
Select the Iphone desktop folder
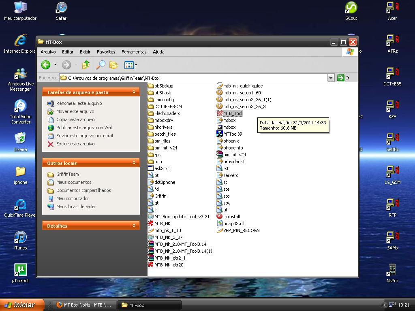point(20,175)
